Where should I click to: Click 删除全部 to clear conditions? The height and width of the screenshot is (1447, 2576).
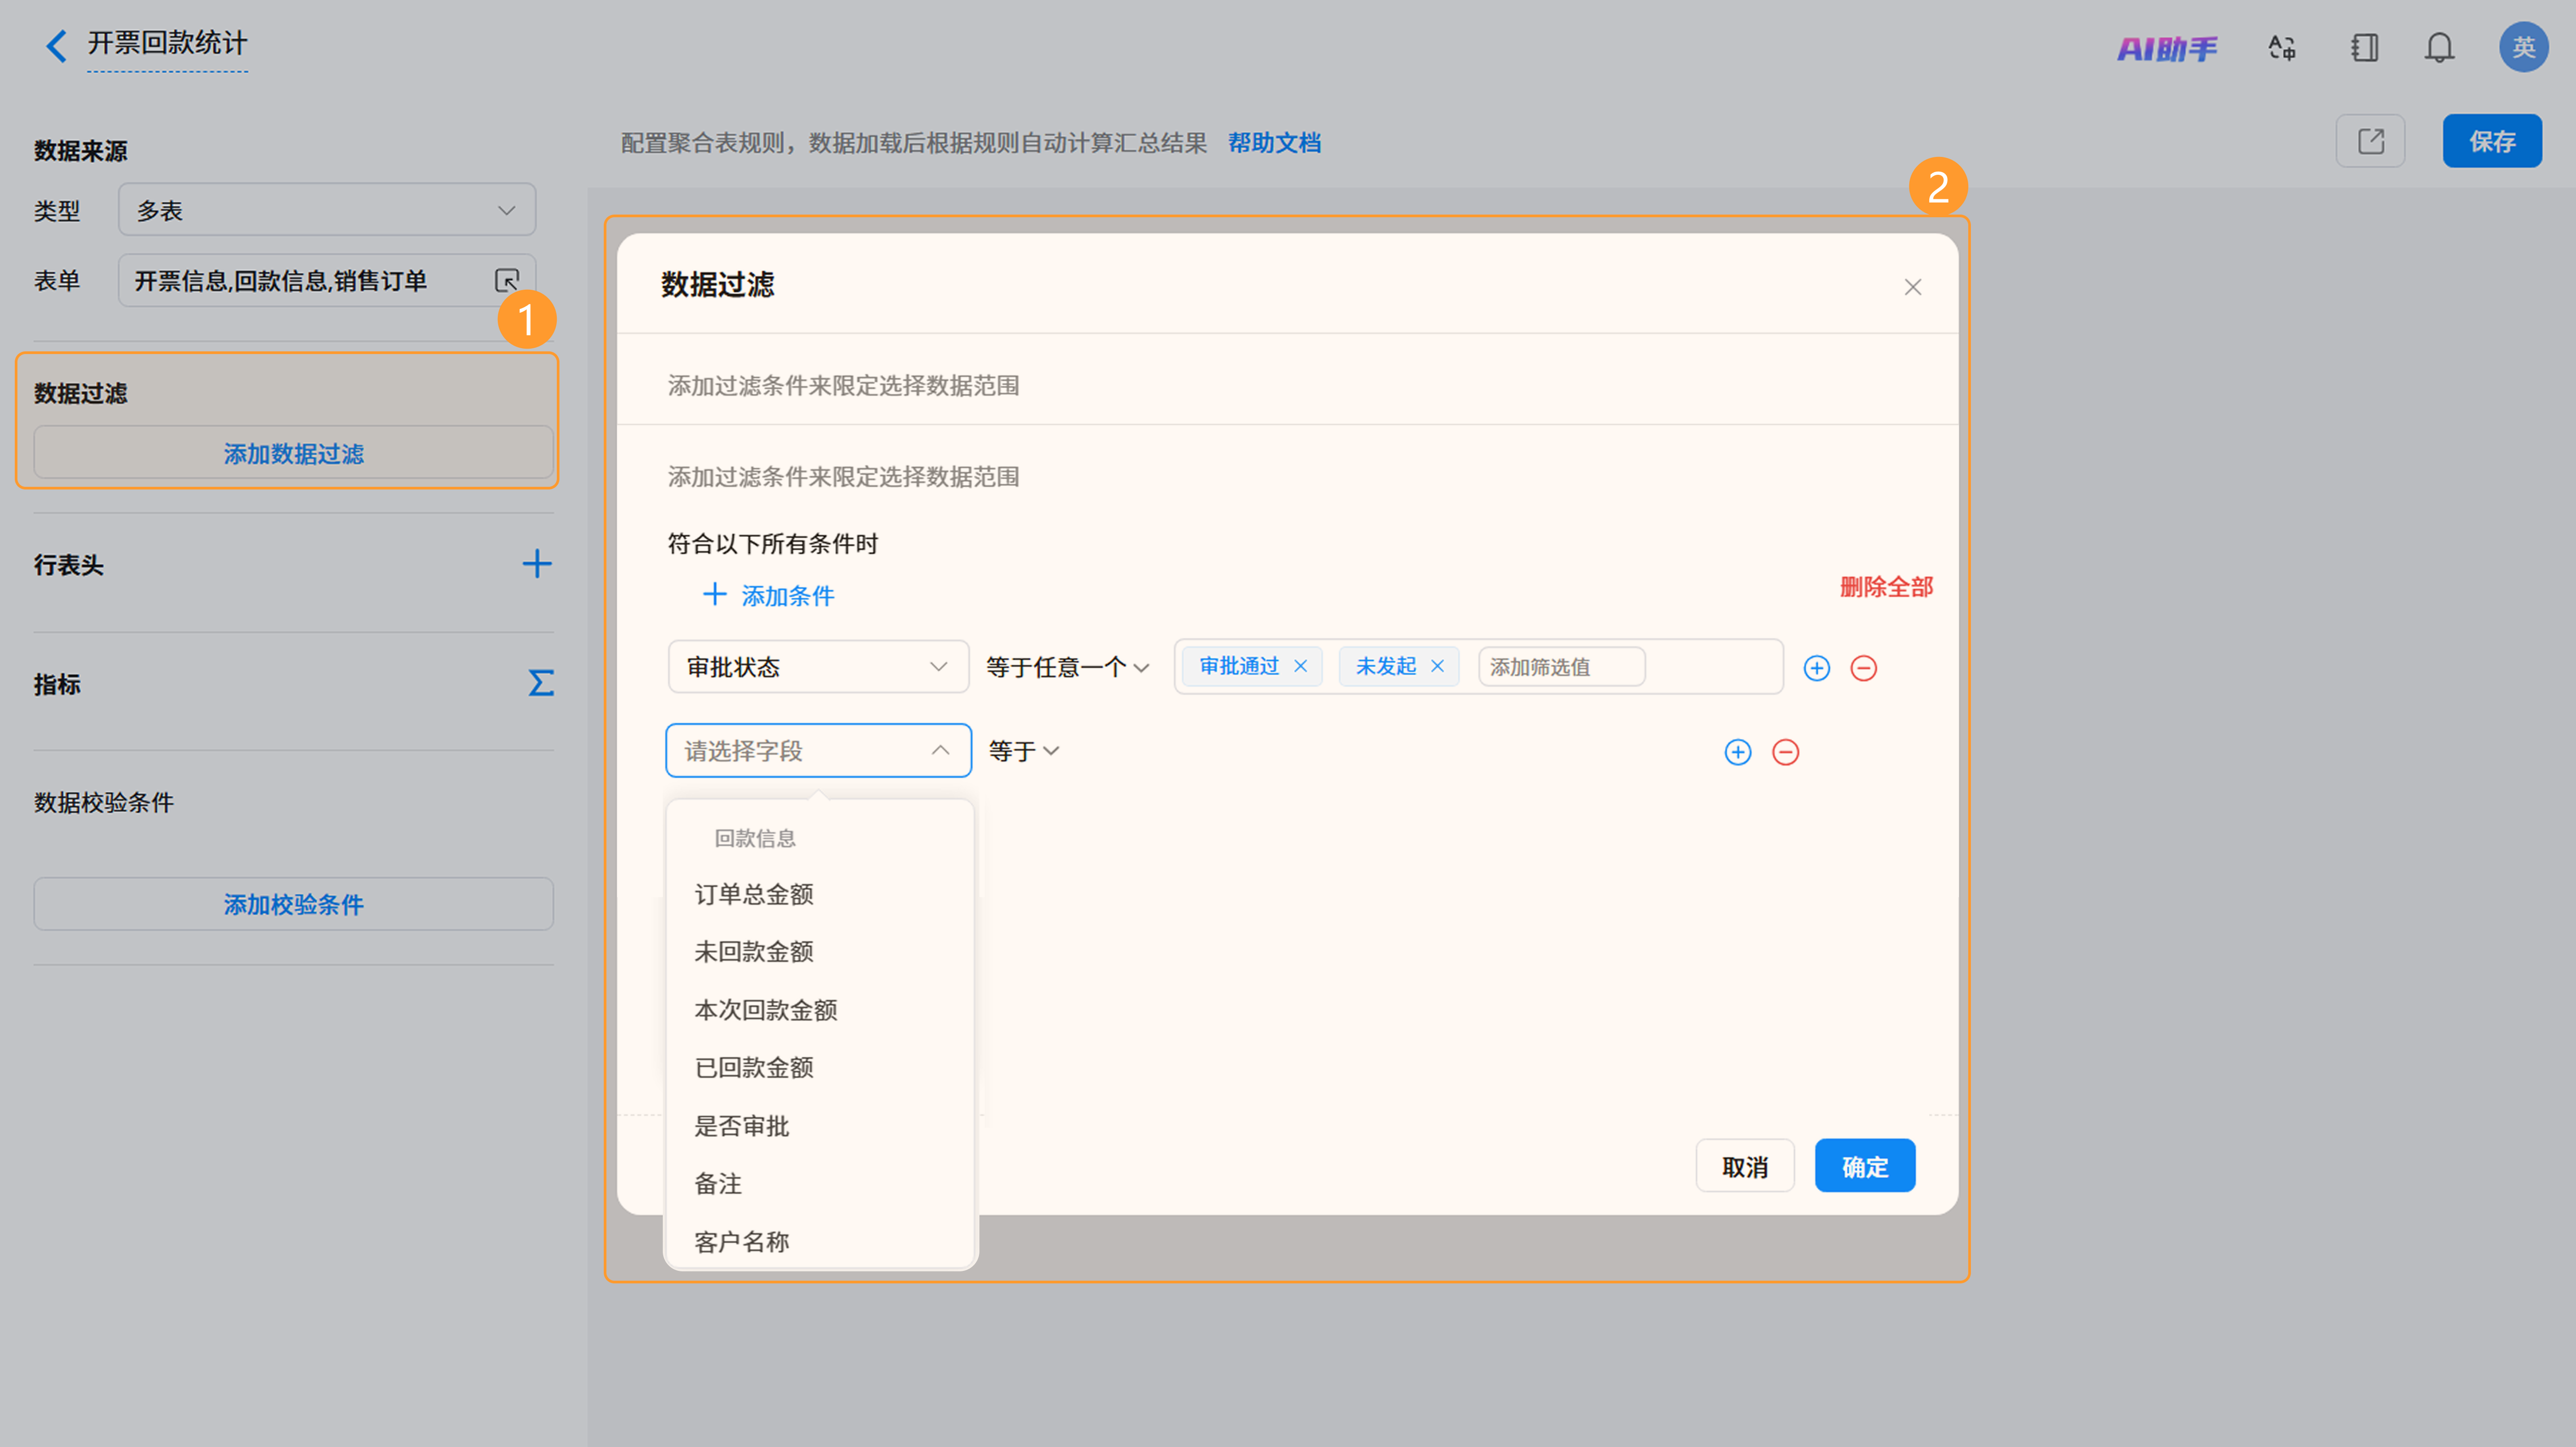pos(1886,587)
